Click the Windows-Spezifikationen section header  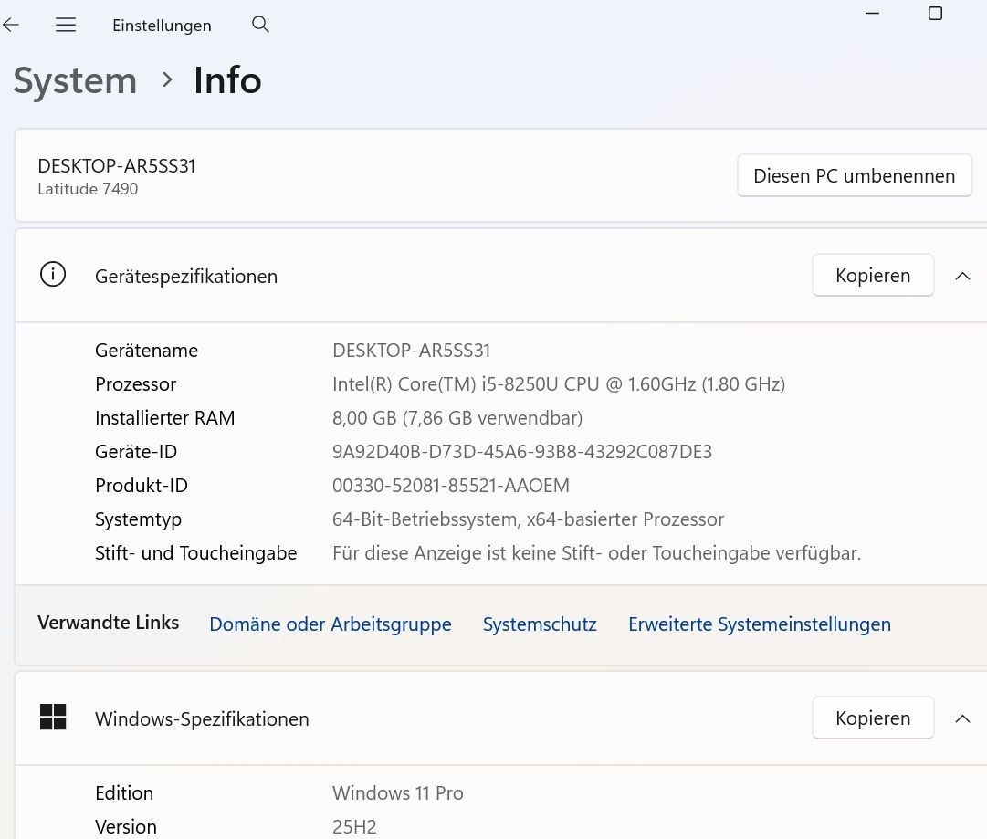pos(202,719)
